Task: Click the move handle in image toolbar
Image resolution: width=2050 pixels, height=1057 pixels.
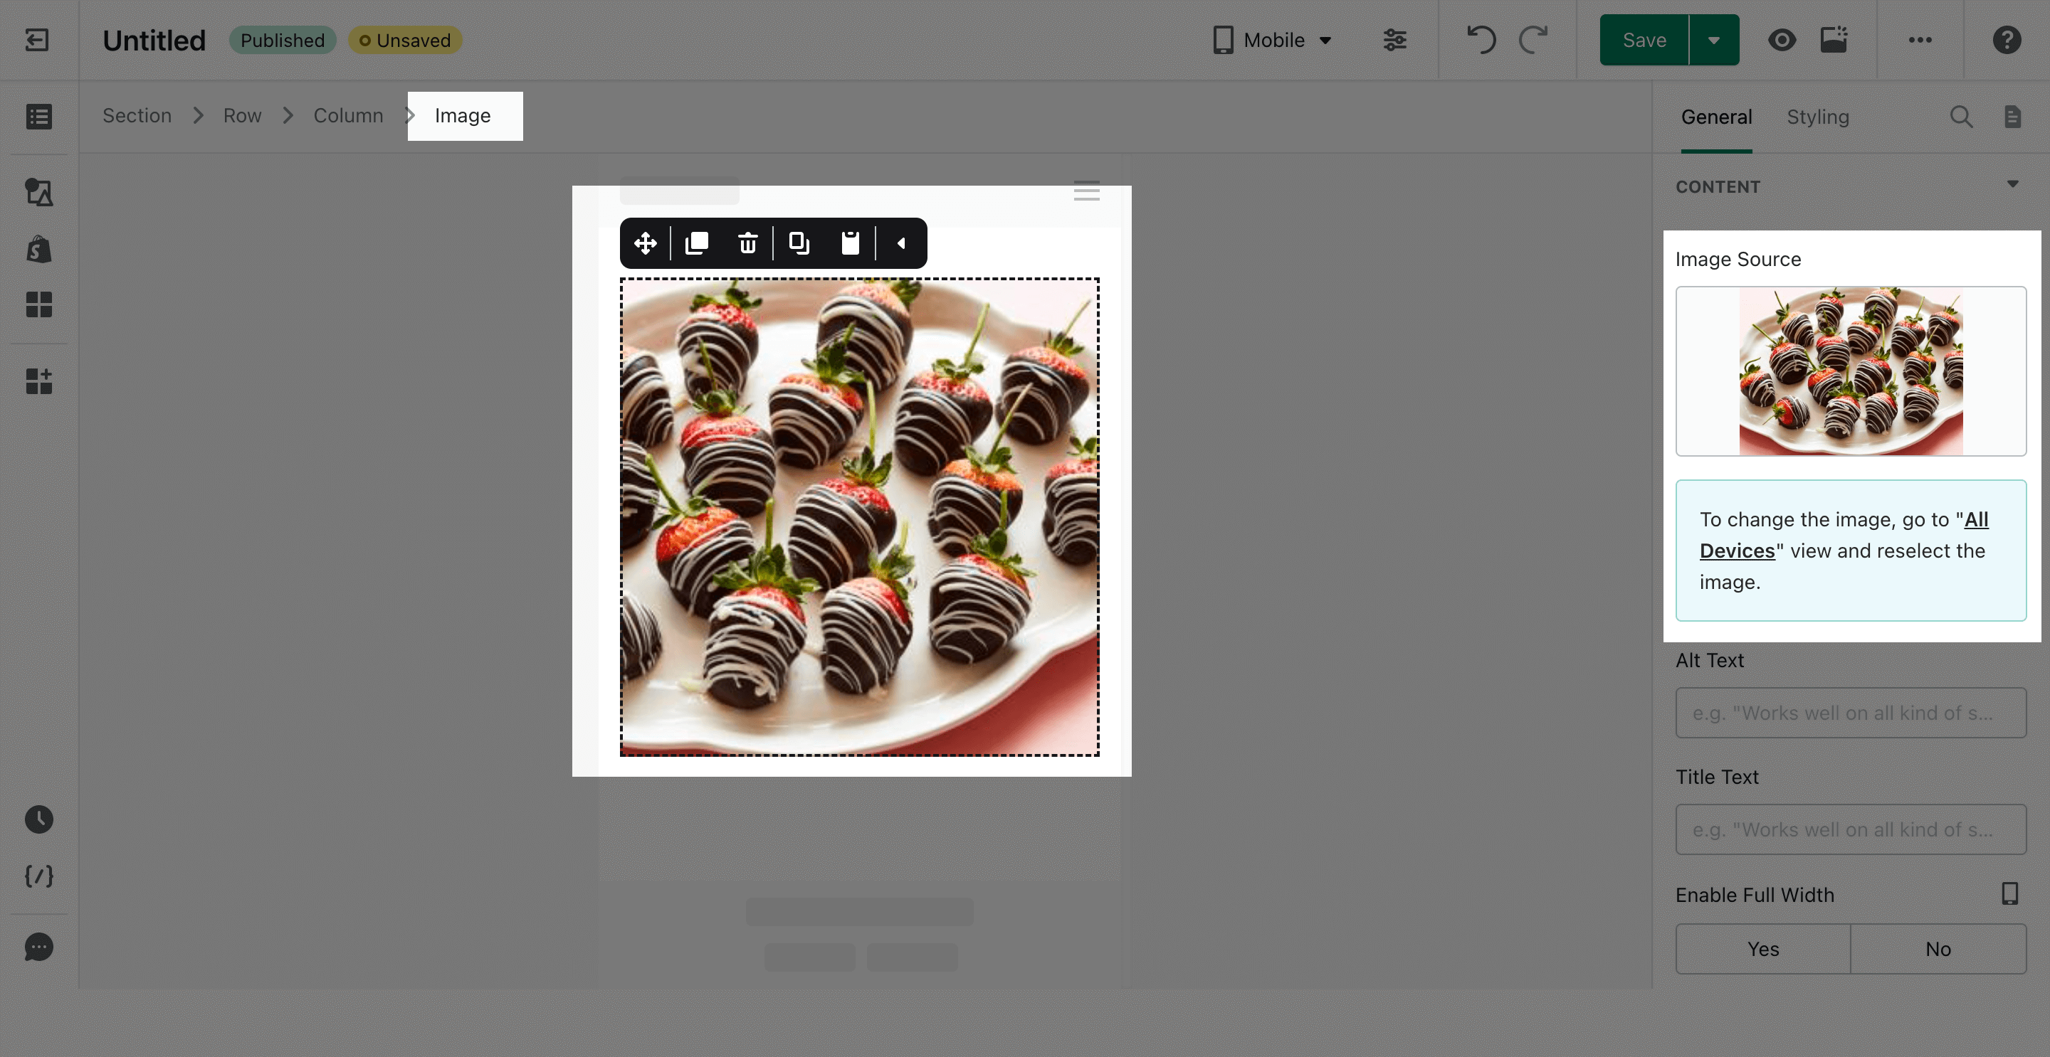Action: pyautogui.click(x=646, y=243)
